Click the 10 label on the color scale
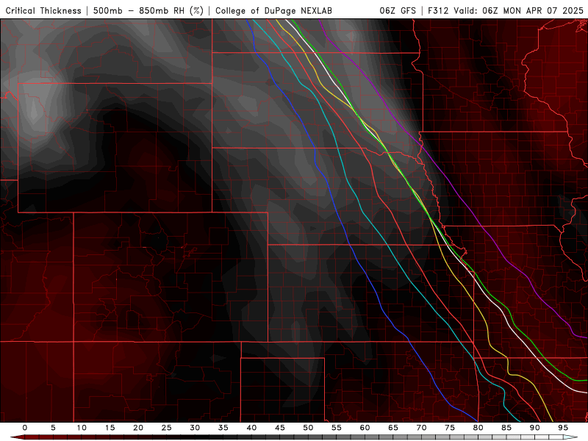 coord(82,428)
